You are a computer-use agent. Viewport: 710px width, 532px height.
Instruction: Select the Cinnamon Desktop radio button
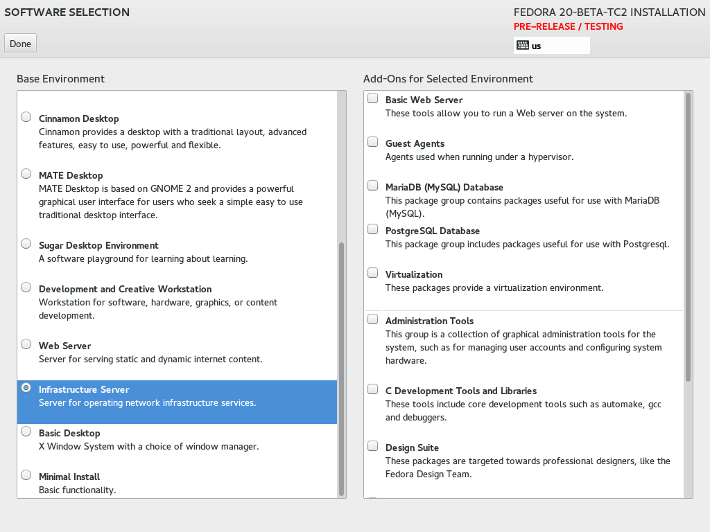pos(26,117)
